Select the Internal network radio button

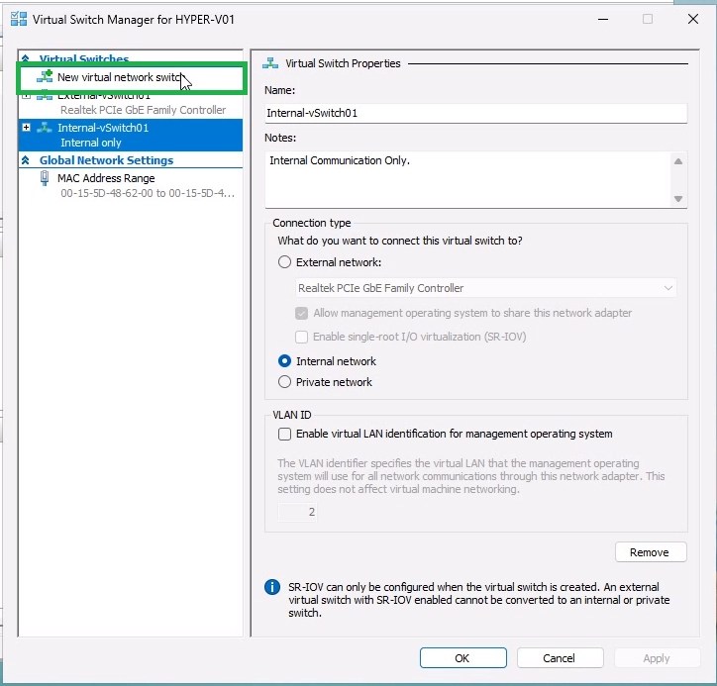point(284,361)
